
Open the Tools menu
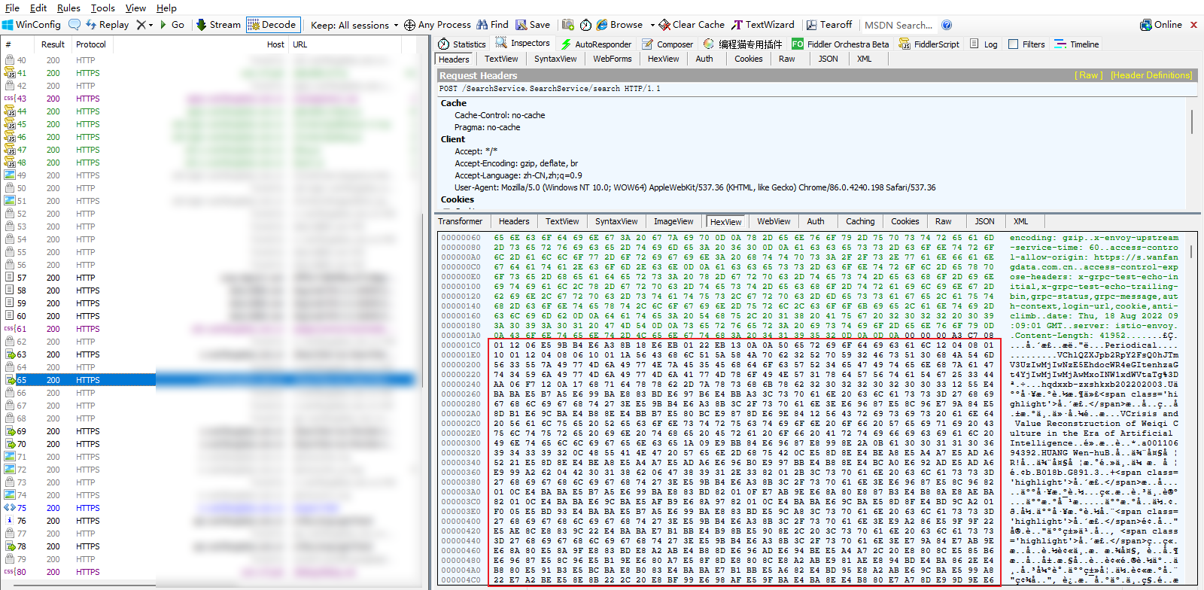click(103, 8)
